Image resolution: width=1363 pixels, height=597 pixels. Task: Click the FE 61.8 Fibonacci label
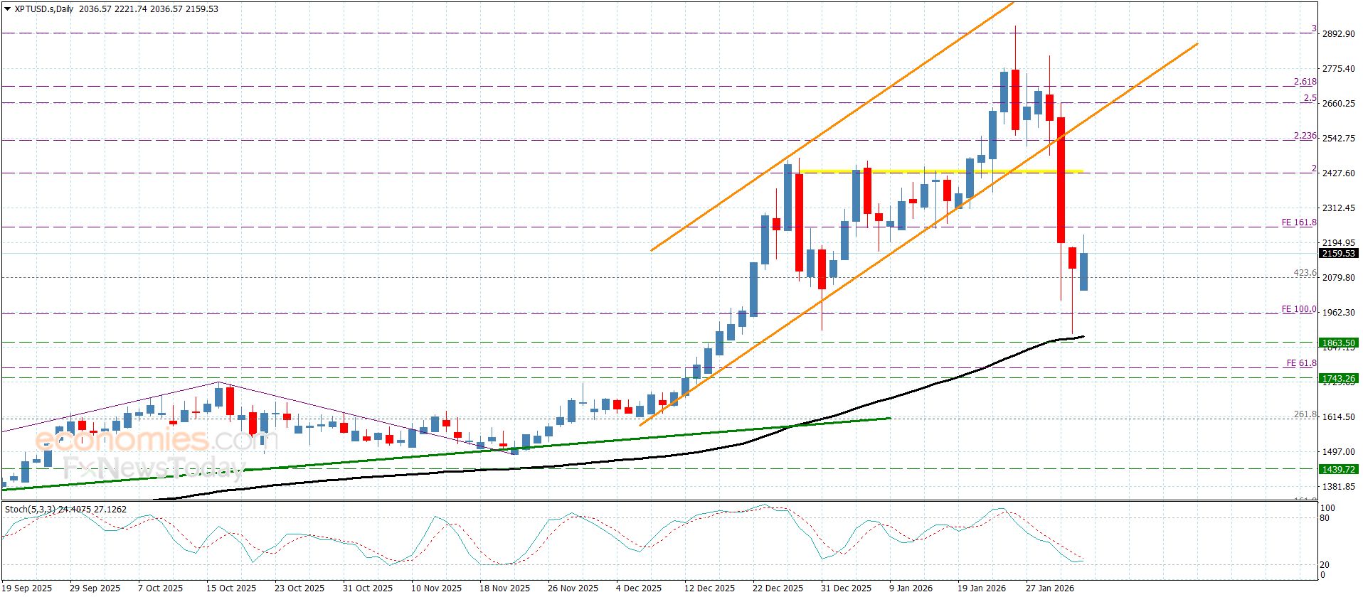point(1300,363)
